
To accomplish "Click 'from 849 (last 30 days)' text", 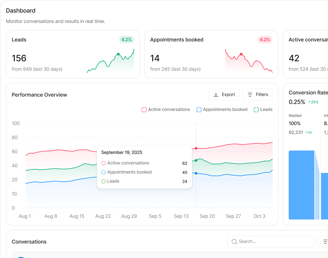I will pos(37,69).
